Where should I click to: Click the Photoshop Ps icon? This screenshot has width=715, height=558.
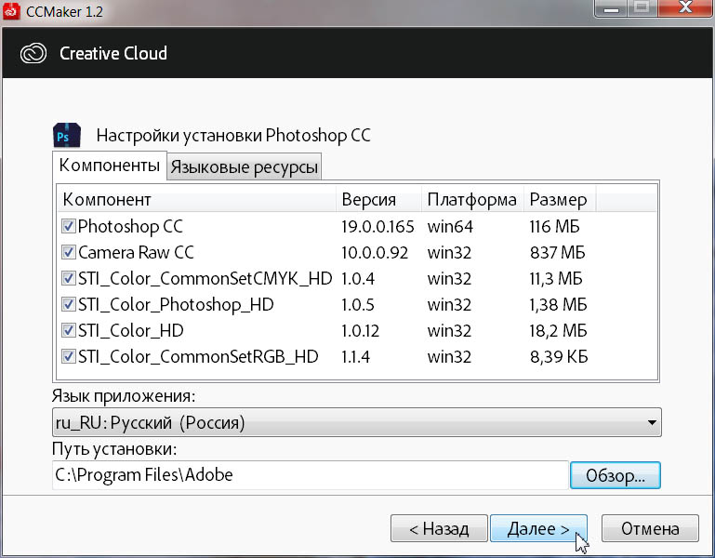tap(67, 136)
